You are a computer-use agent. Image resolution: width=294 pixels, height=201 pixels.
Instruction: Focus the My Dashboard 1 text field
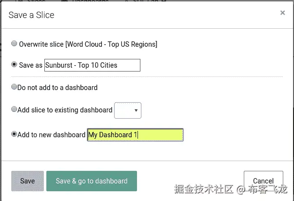pos(135,135)
